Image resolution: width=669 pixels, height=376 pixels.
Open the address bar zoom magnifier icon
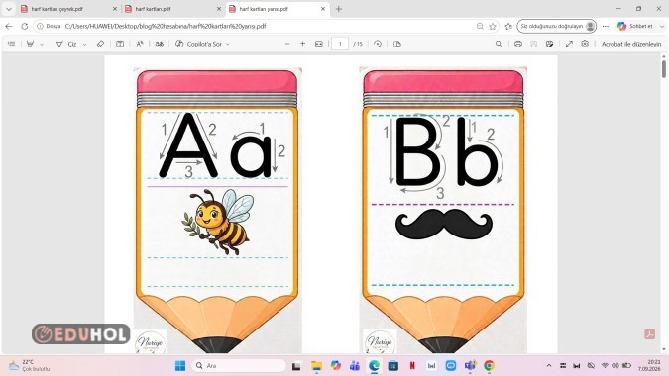480,26
